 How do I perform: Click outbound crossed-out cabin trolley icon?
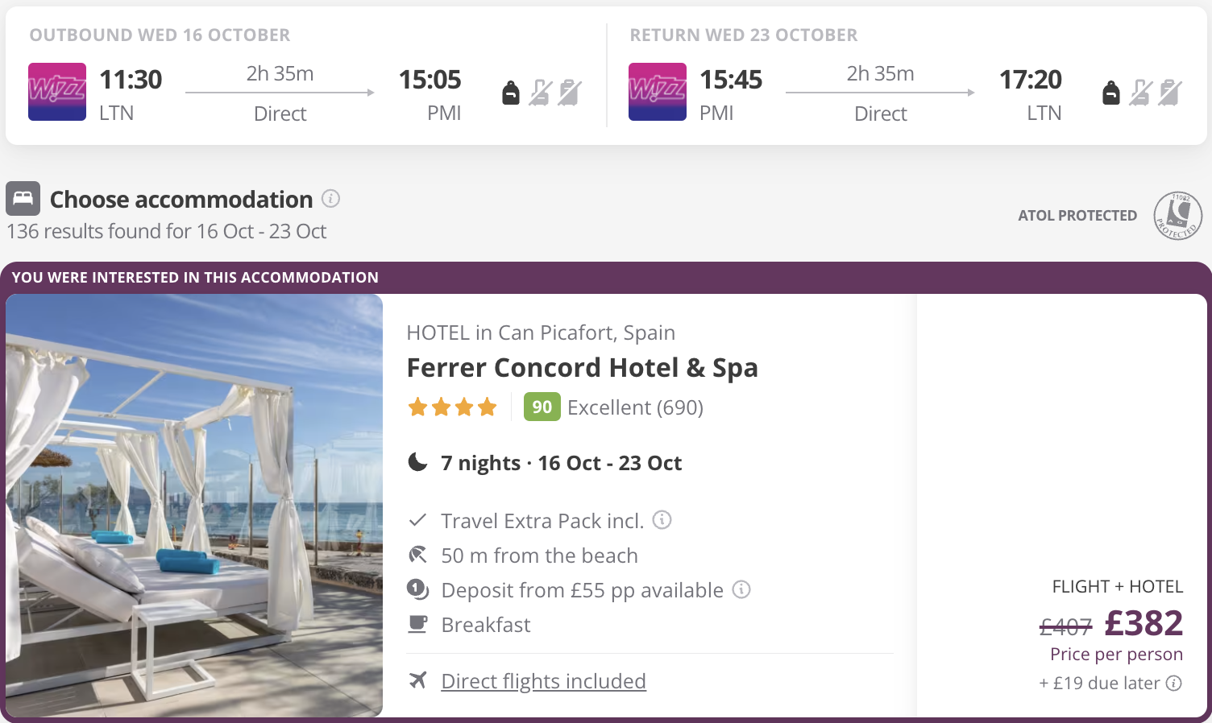540,93
